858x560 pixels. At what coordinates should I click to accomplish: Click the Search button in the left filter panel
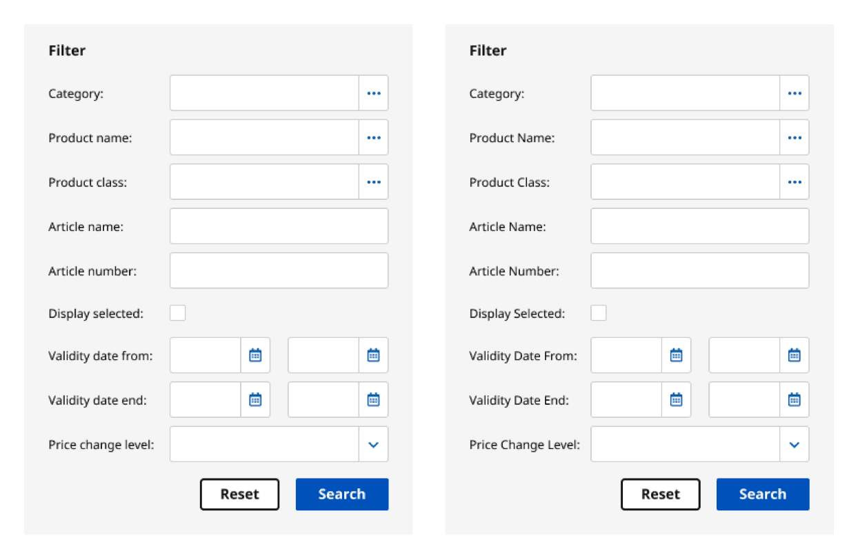point(341,494)
